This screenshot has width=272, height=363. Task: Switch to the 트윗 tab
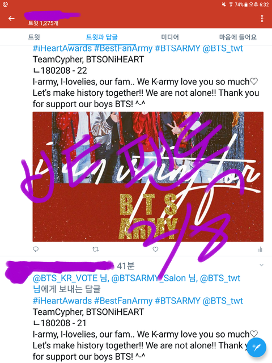click(34, 37)
